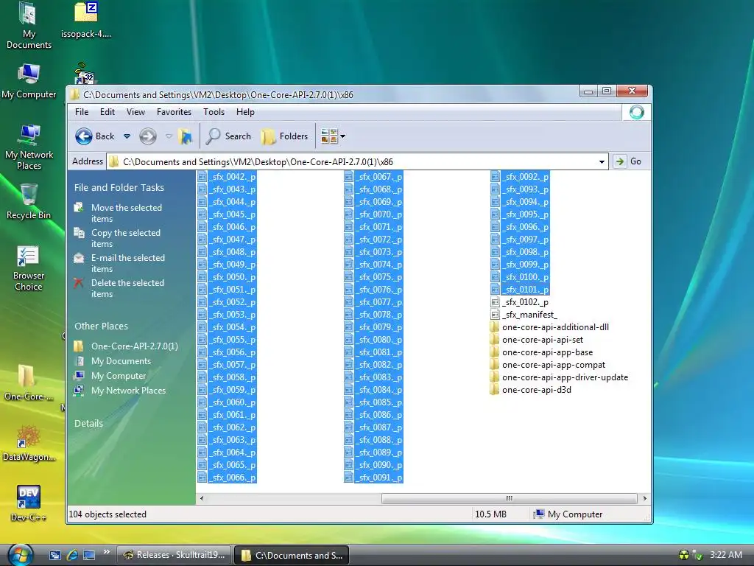
Task: Collapse the Other Places section header
Action: pos(101,326)
